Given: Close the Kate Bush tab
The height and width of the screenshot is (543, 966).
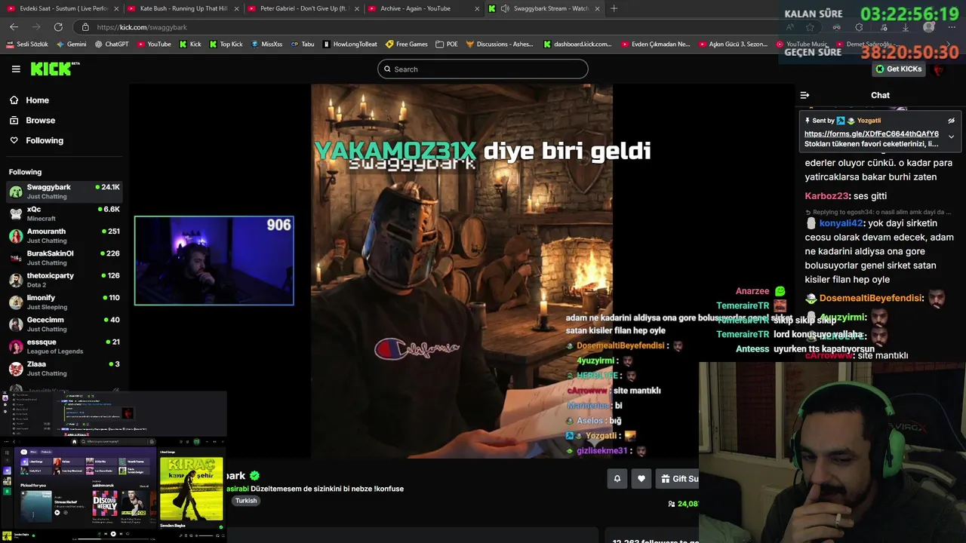Looking at the screenshot, I should tap(236, 8).
